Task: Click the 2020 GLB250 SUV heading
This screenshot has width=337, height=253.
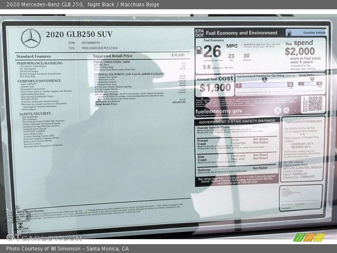Action: (79, 35)
